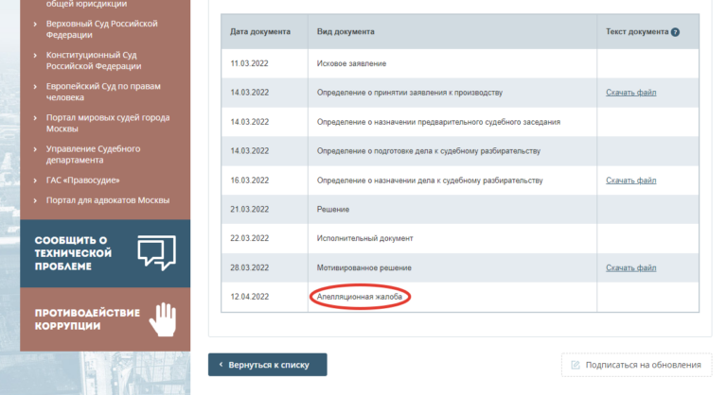Screen dimensions: 727x395
Task: Open Противодействие коррупции banner
Action: tap(105, 319)
